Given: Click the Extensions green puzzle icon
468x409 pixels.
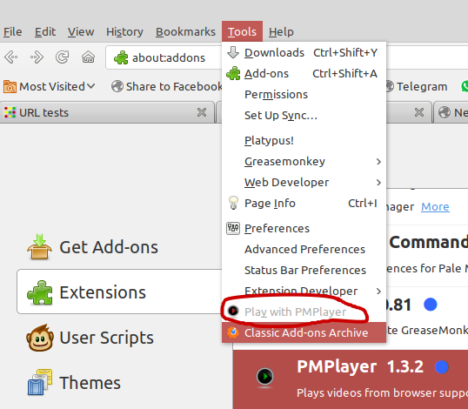Looking at the screenshot, I should coord(40,292).
